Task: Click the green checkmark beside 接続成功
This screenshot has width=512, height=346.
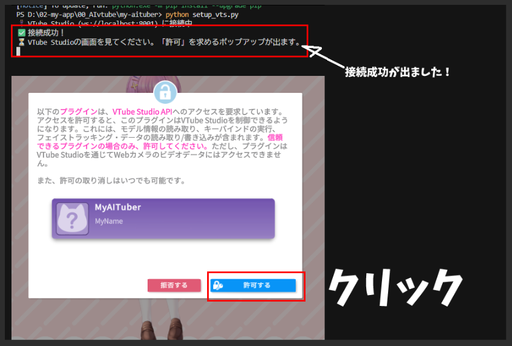Action: click(x=21, y=33)
